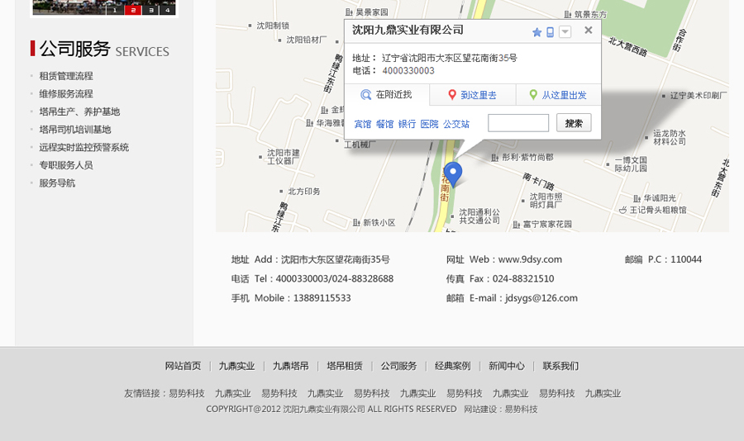
Task: Click the magnifier icon beside 在附近找
Action: tap(365, 95)
